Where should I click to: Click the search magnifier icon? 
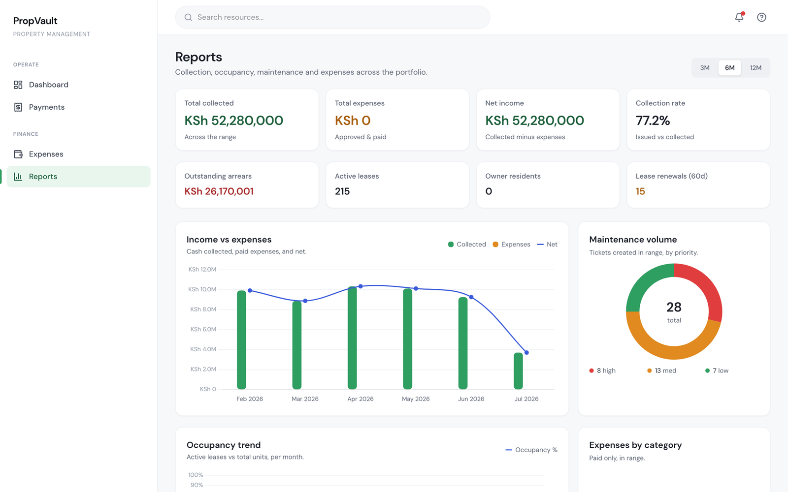point(188,17)
